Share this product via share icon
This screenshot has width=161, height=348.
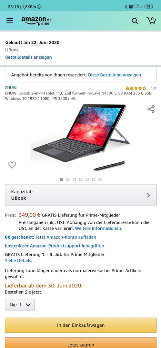151,109
